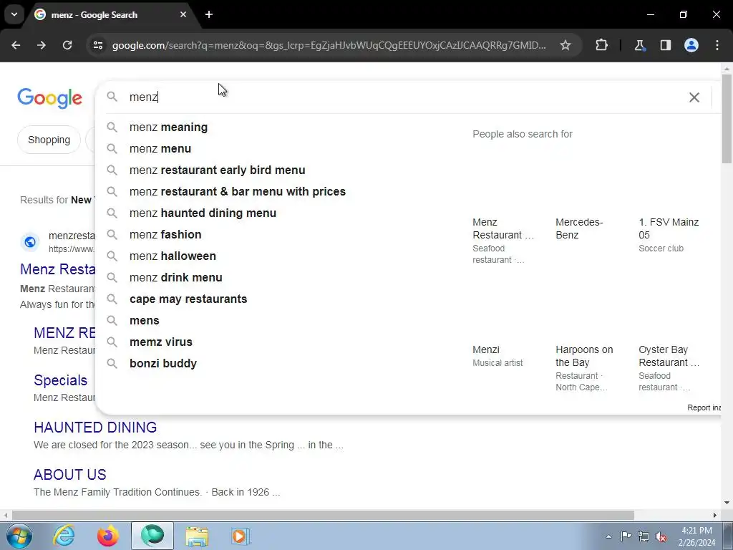
Task: Open the Chrome profile avatar
Action: (691, 45)
